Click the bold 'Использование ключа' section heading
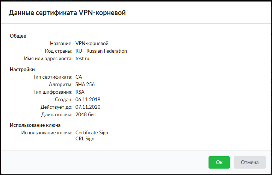 click(x=35, y=125)
